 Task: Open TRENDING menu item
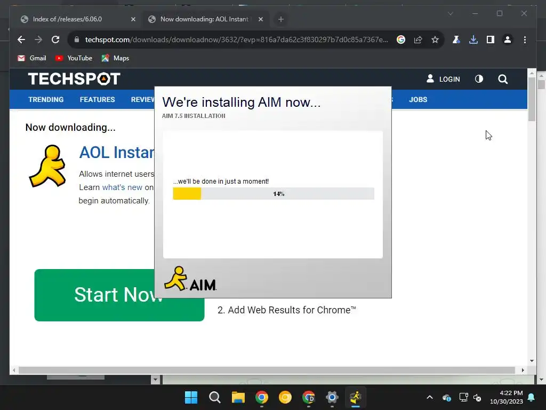click(46, 100)
